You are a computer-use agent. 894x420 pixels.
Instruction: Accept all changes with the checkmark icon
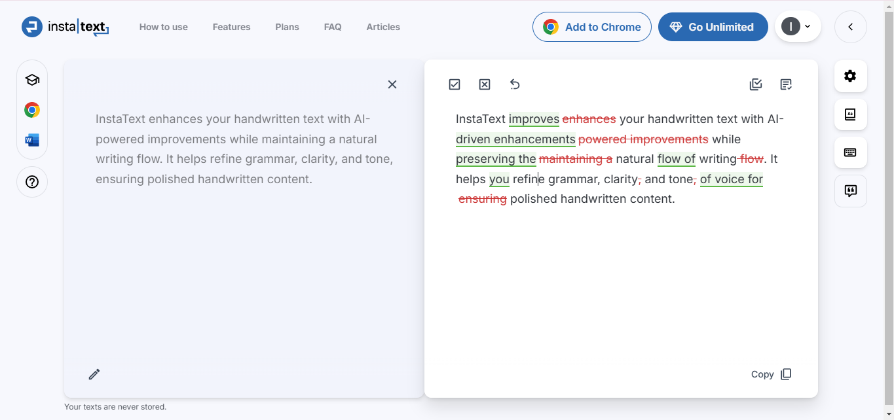pos(455,84)
